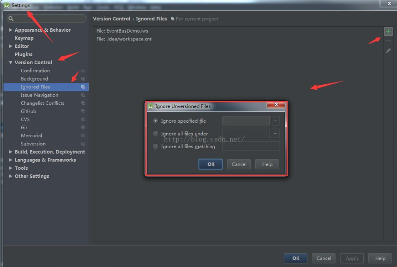The height and width of the screenshot is (267, 397).
Task: Open CVS version control settings
Action: click(25, 119)
